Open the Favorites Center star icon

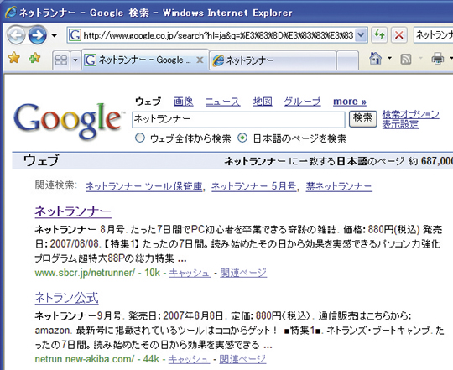pos(14,58)
